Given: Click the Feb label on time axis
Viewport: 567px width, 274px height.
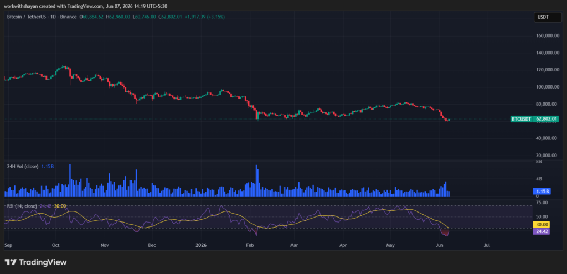Looking at the screenshot, I should [x=250, y=245].
